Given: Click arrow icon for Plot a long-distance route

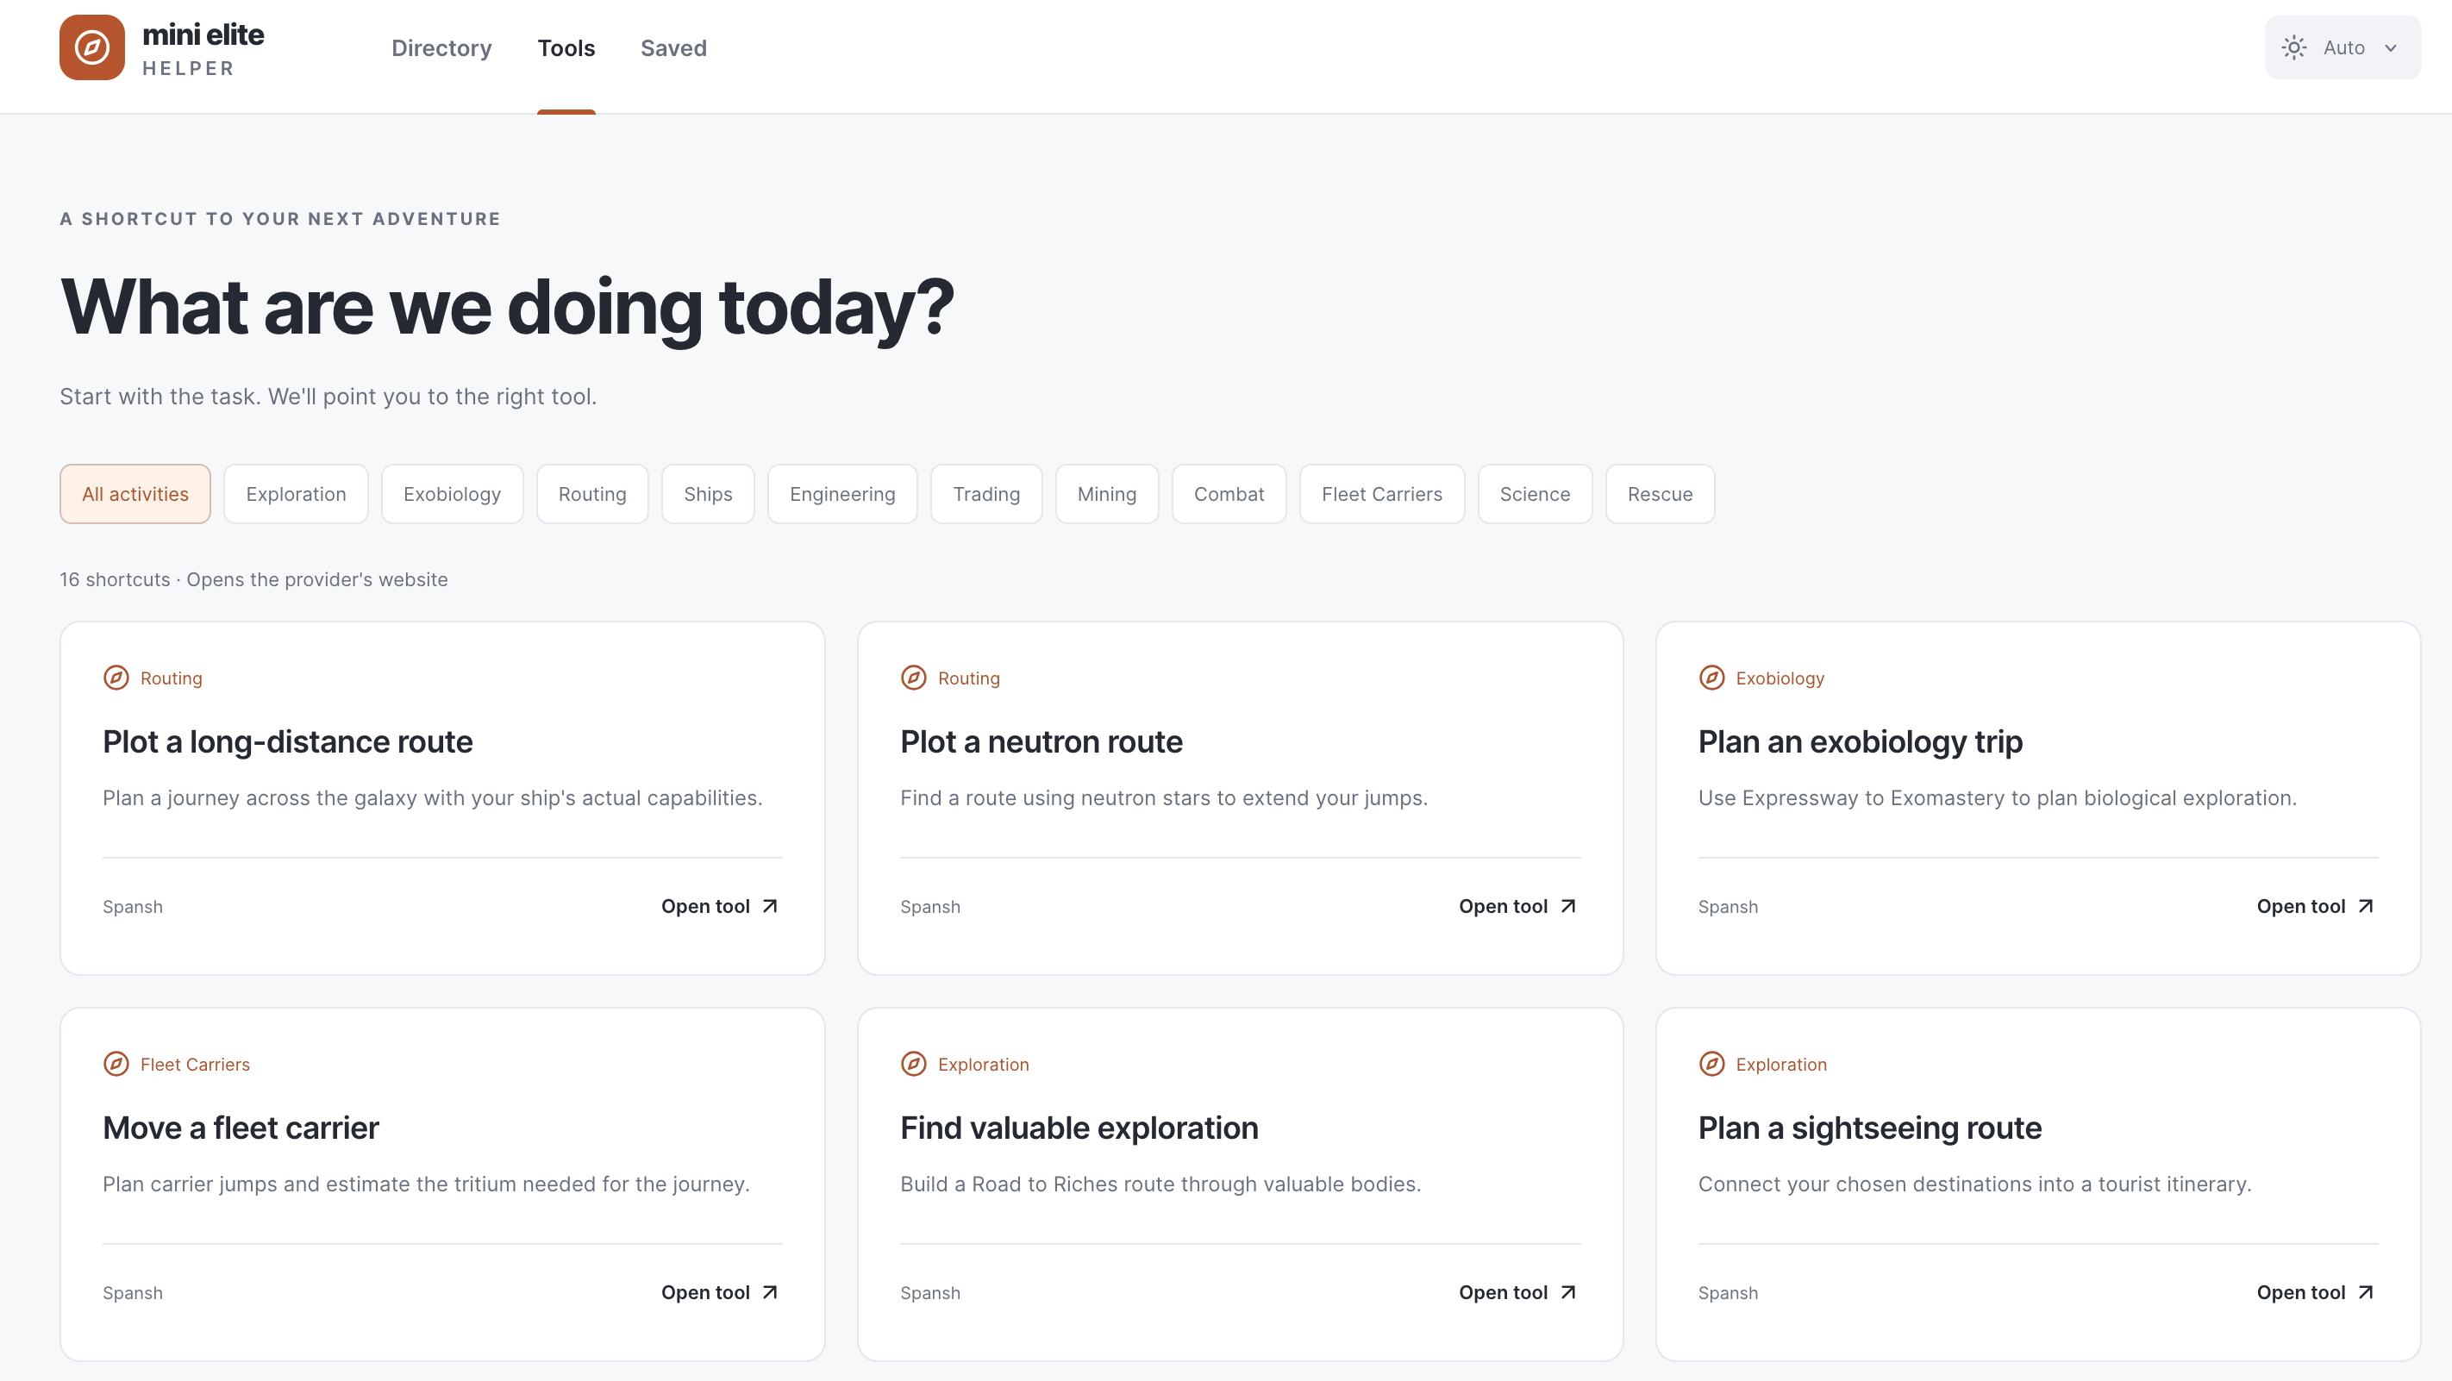Looking at the screenshot, I should tap(770, 906).
